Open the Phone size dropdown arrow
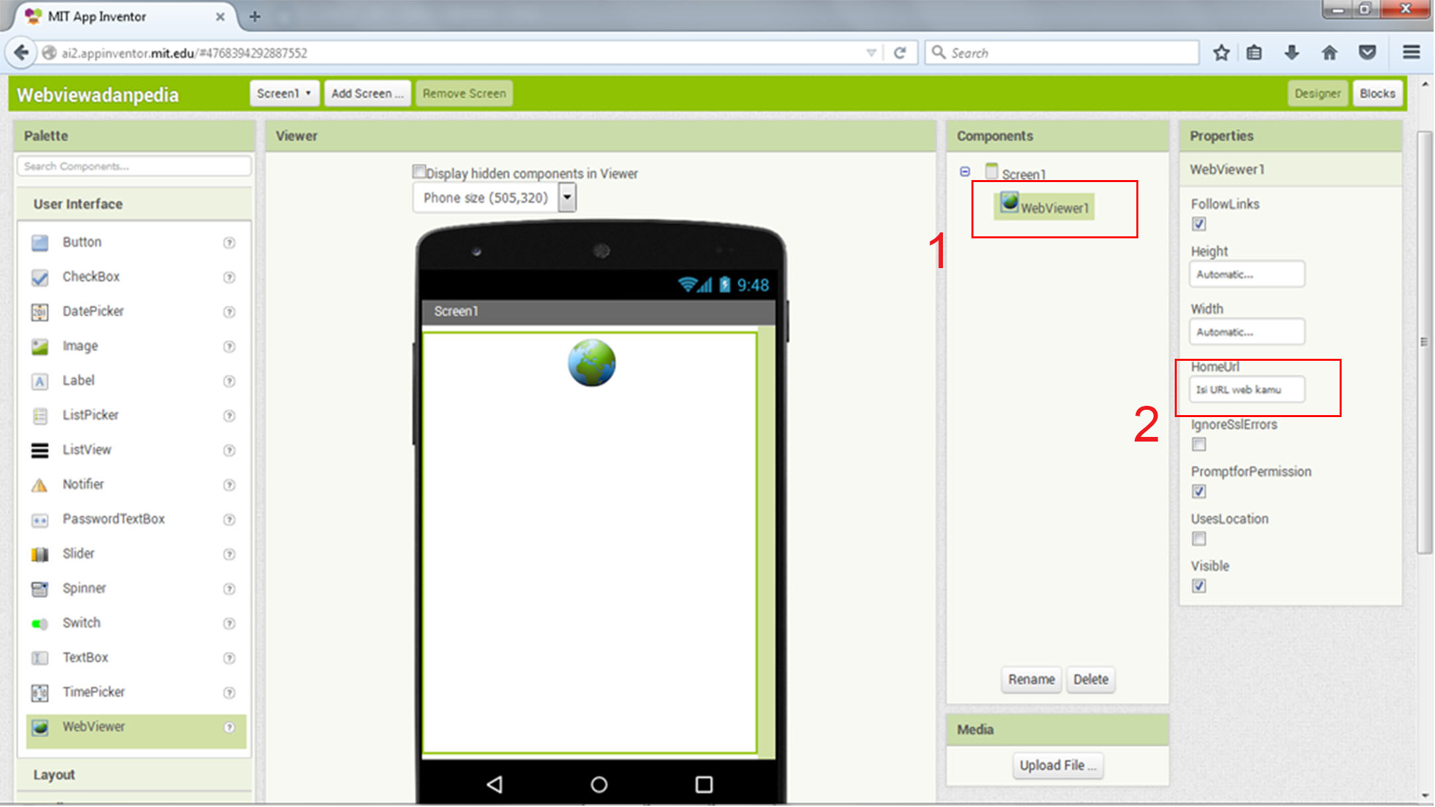1435x807 pixels. (567, 197)
